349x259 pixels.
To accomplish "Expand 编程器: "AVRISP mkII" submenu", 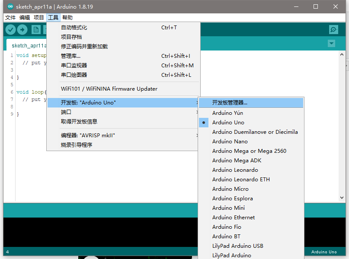I will (x=123, y=136).
